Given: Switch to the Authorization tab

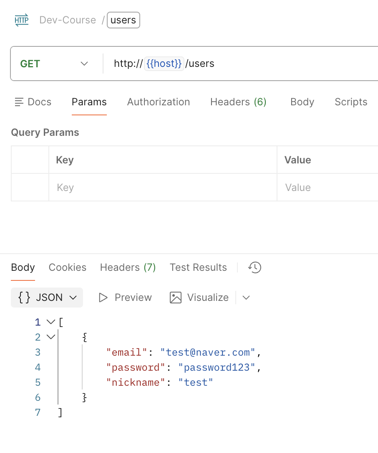Looking at the screenshot, I should (x=159, y=102).
